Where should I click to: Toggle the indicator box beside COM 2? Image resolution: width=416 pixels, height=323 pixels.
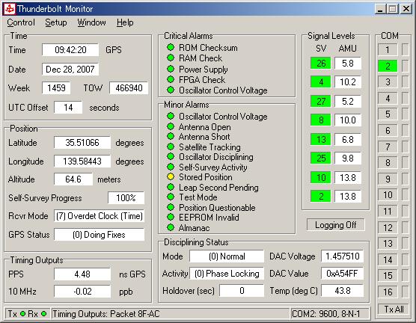[405, 66]
